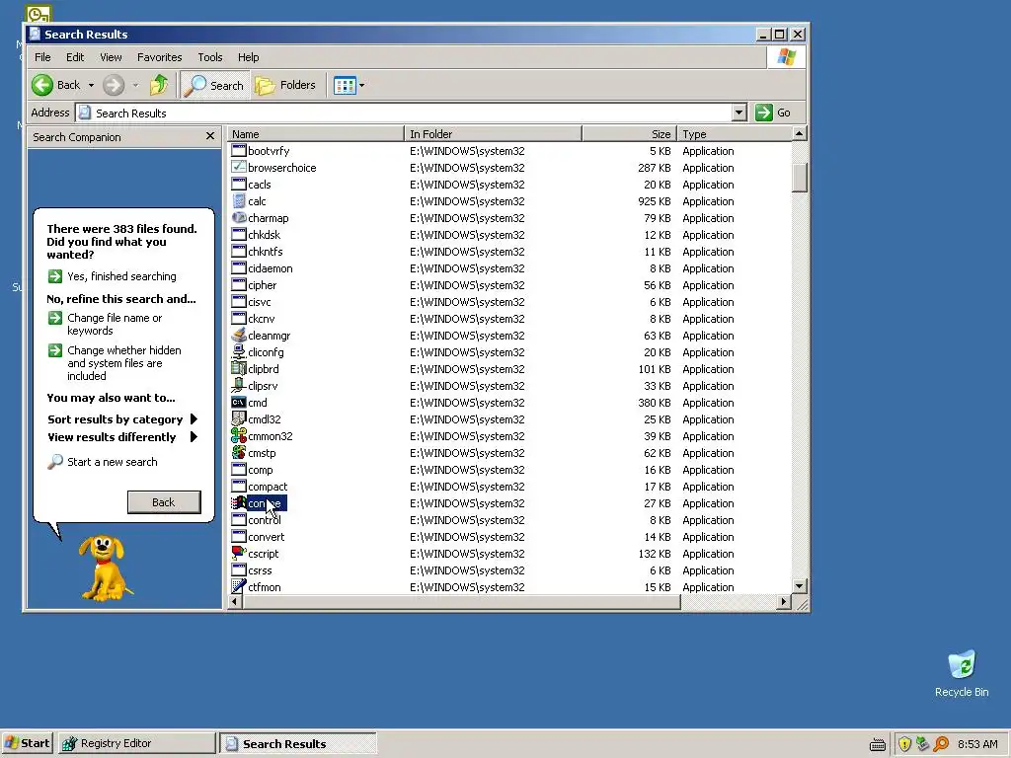Go up one folder level icon
1011x758 pixels.
tap(159, 85)
